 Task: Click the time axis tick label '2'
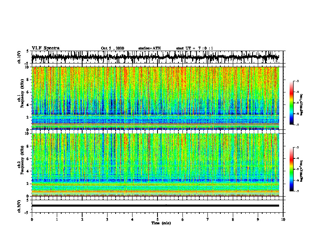tap(82, 219)
